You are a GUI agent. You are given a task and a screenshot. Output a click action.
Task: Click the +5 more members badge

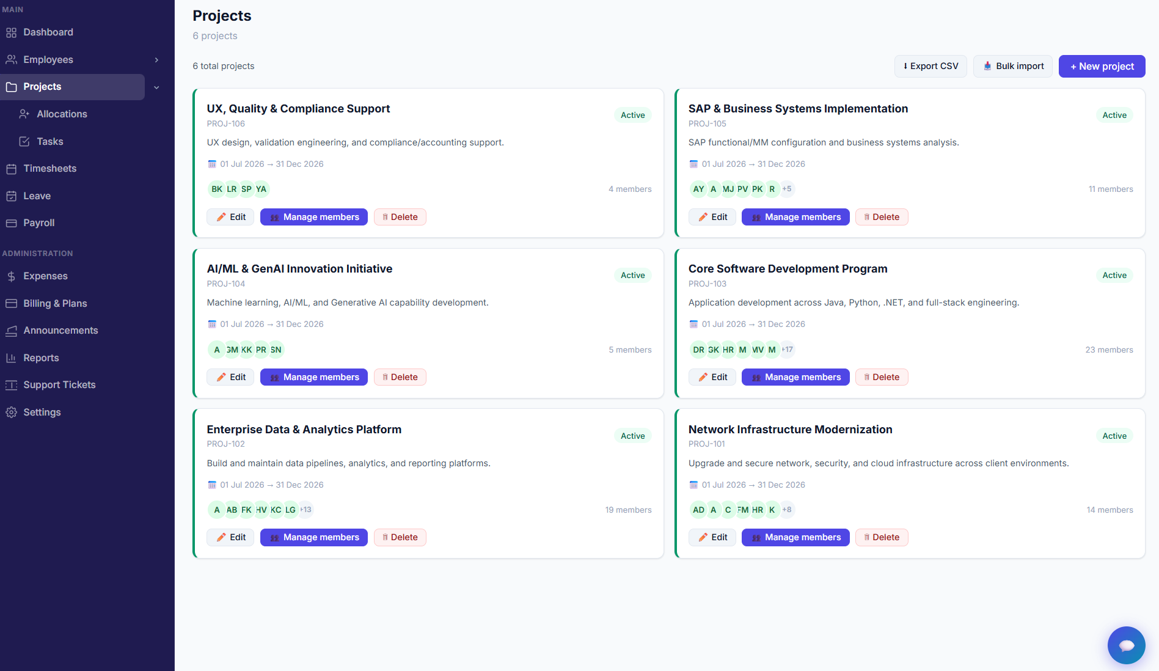(787, 189)
